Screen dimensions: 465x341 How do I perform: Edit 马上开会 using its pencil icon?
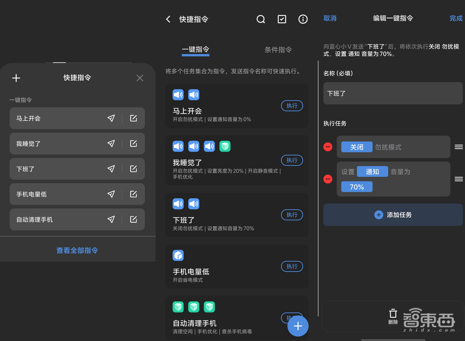click(134, 118)
